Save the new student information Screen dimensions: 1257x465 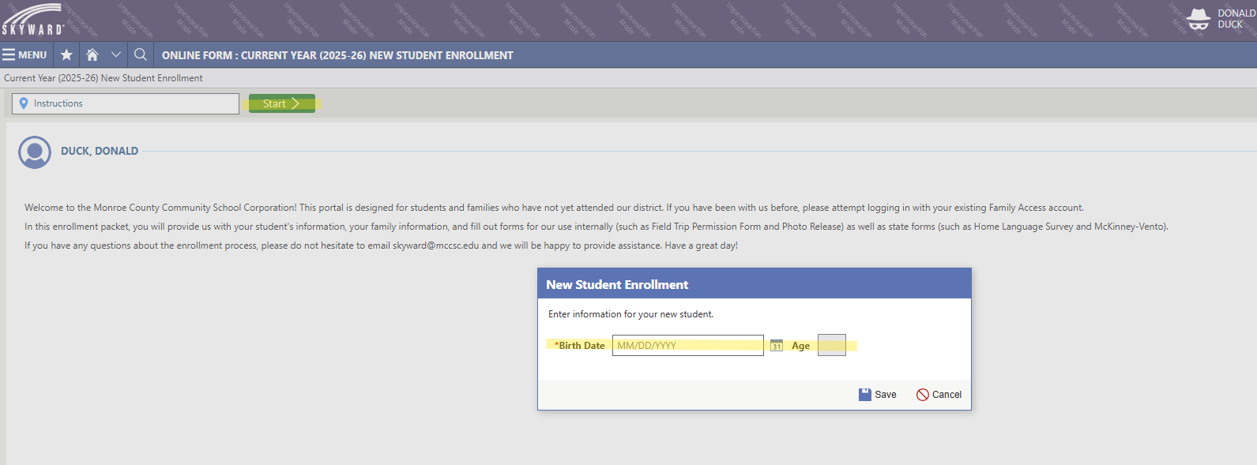878,395
